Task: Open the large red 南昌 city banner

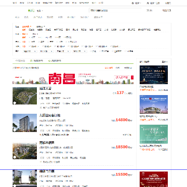Action: click(73, 78)
